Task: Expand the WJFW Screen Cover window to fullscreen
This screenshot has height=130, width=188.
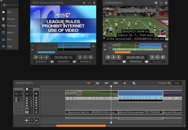Action: pos(89,3)
